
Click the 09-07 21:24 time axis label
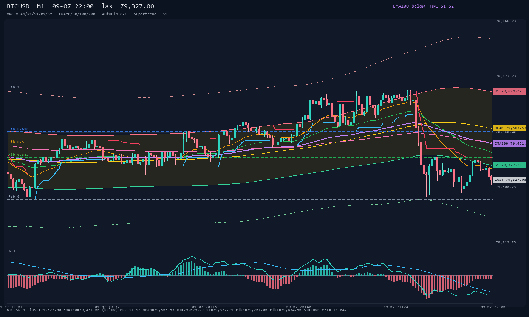(396, 307)
